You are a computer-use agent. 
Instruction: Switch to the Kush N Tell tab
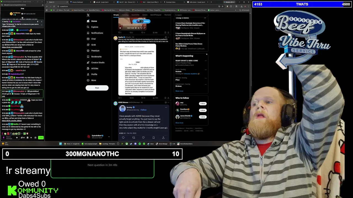pos(135,15)
